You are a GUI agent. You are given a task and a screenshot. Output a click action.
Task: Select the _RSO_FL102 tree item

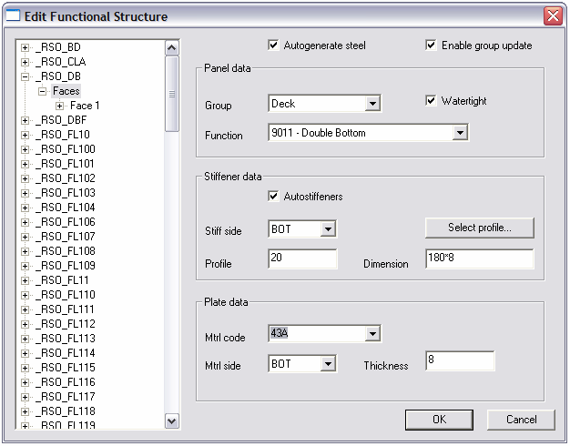[66, 178]
